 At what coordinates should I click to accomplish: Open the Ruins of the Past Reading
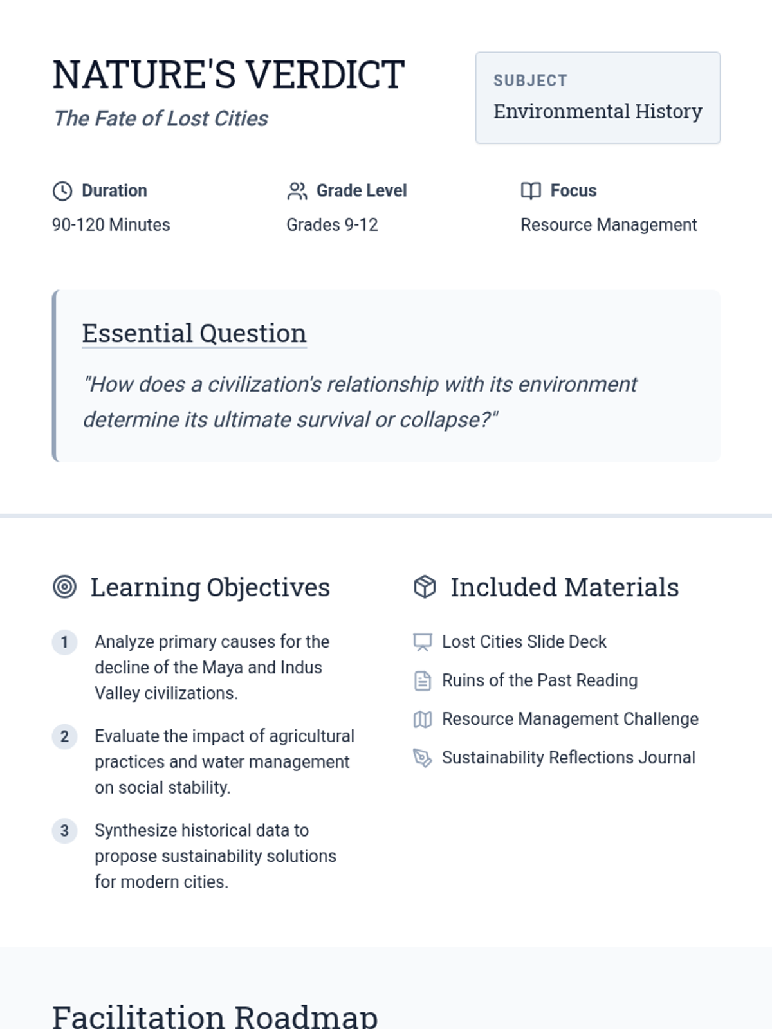pos(539,680)
